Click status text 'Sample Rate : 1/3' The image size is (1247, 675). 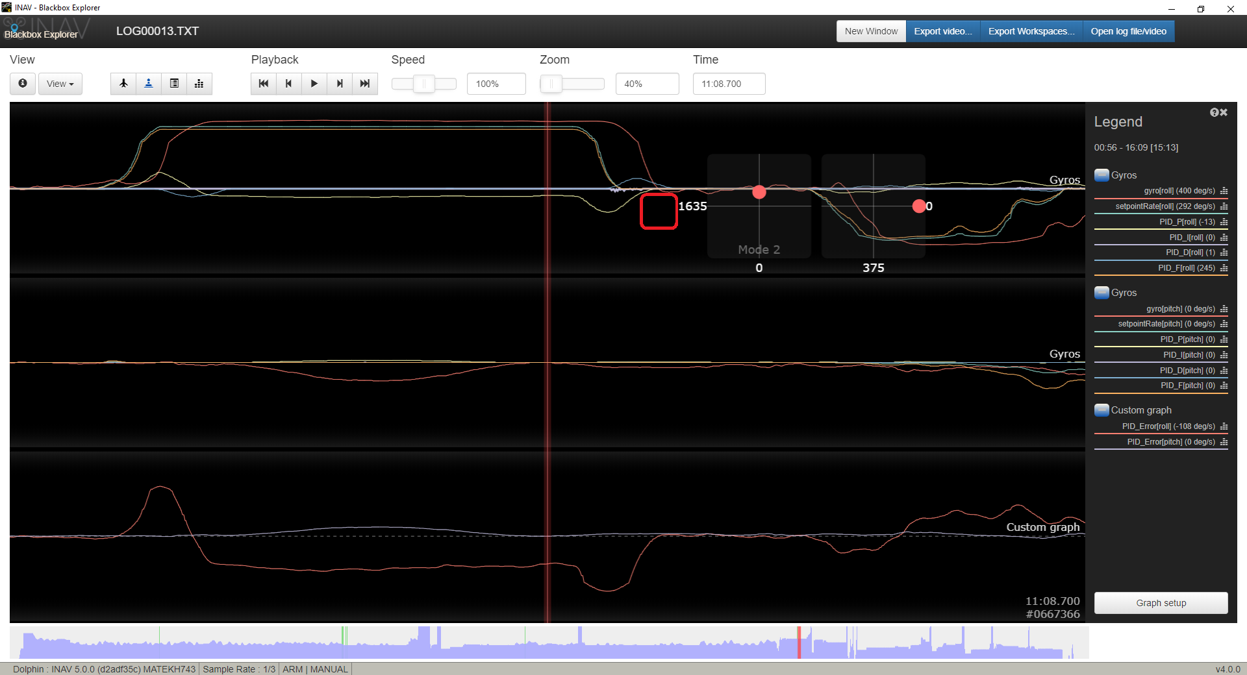[x=239, y=669]
